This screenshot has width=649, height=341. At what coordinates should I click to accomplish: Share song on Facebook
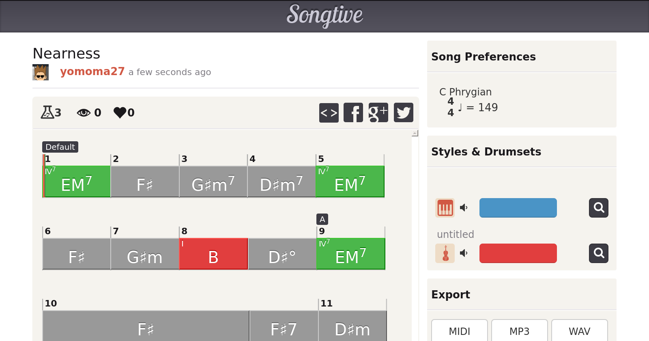click(353, 112)
